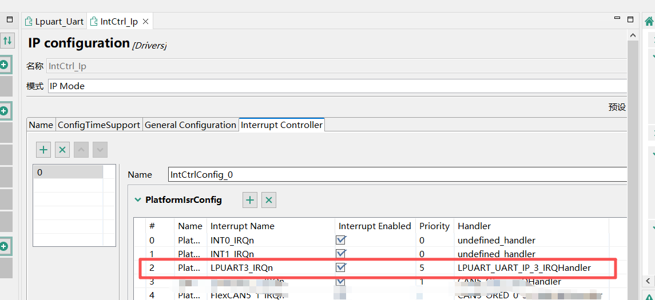Click the left arrow of horizontal scrollbar
The image size is (655, 300).
[648, 280]
